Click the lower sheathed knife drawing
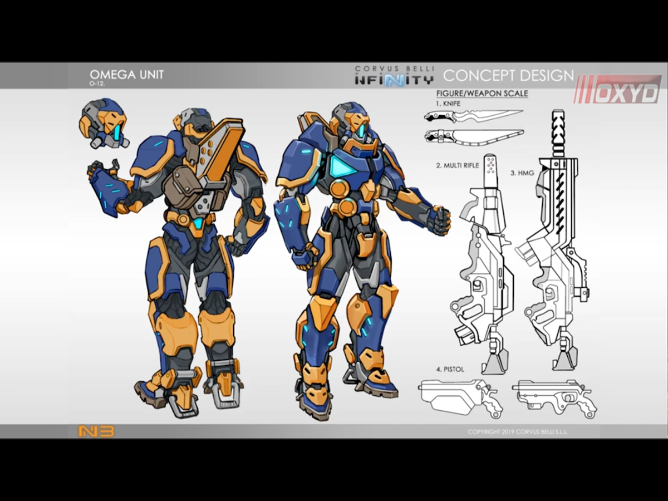Image resolution: width=668 pixels, height=501 pixels. pyautogui.click(x=474, y=136)
